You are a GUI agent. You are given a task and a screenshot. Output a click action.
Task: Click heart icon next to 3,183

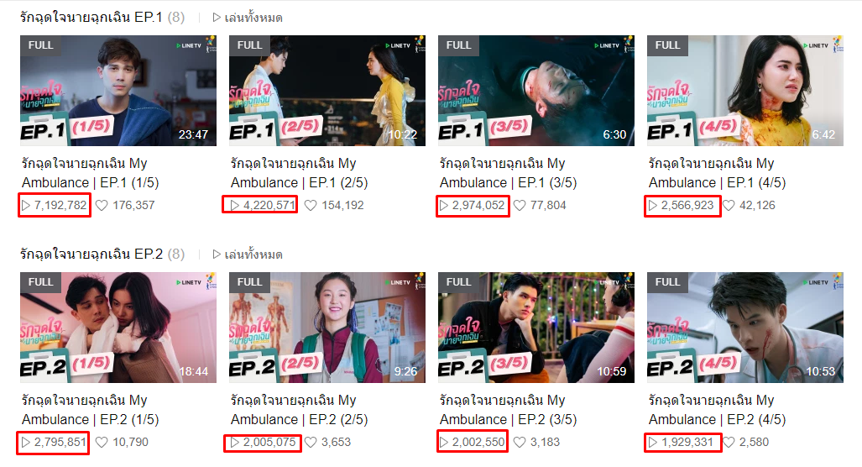[x=520, y=443]
